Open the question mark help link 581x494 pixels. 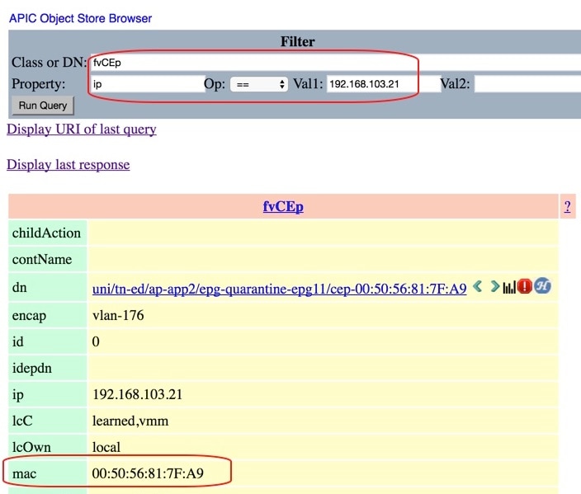[567, 206]
